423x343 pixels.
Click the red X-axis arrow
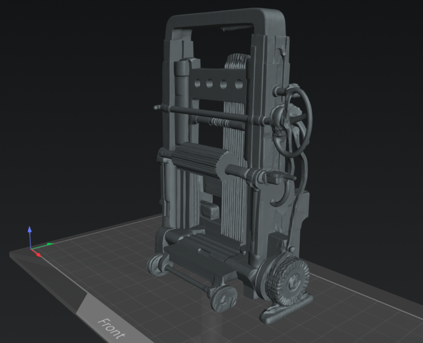pos(38,255)
